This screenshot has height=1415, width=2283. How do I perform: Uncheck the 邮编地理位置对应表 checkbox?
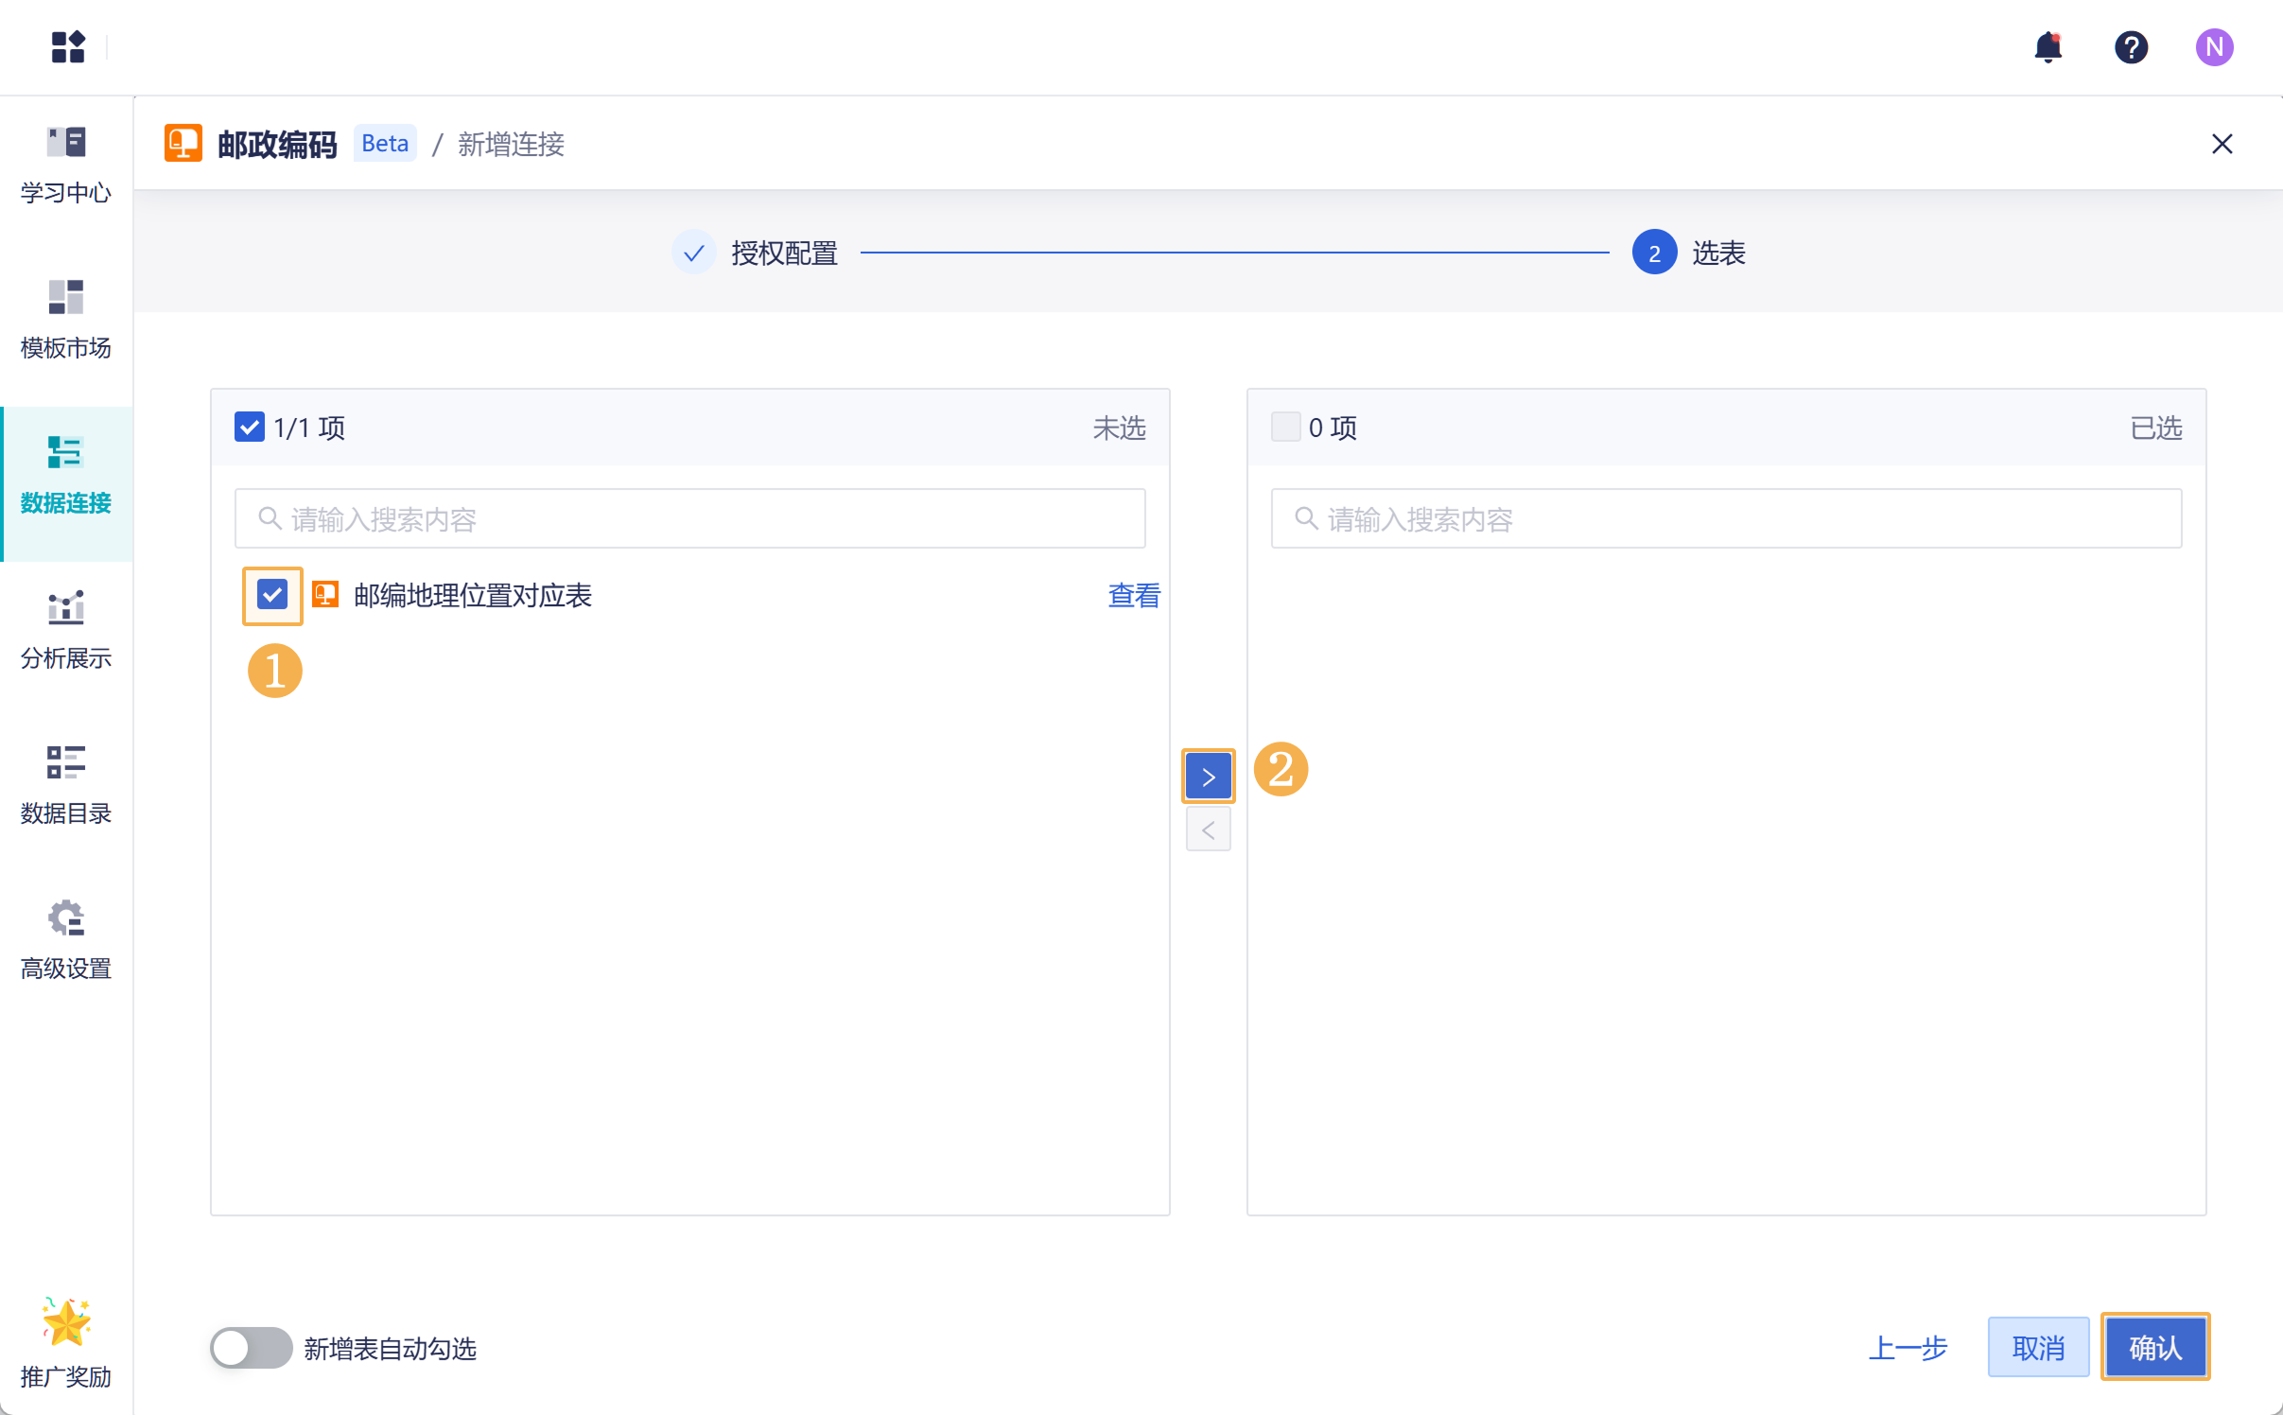click(x=272, y=595)
